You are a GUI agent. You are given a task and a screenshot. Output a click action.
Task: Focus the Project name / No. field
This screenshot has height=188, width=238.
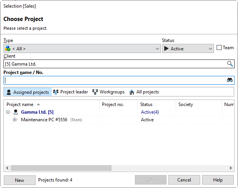pyautogui.click(x=115, y=80)
